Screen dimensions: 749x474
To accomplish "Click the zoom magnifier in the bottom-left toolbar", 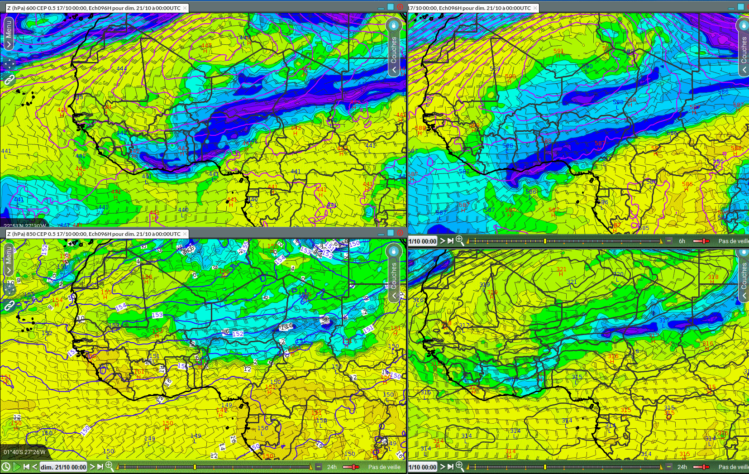I will point(110,466).
